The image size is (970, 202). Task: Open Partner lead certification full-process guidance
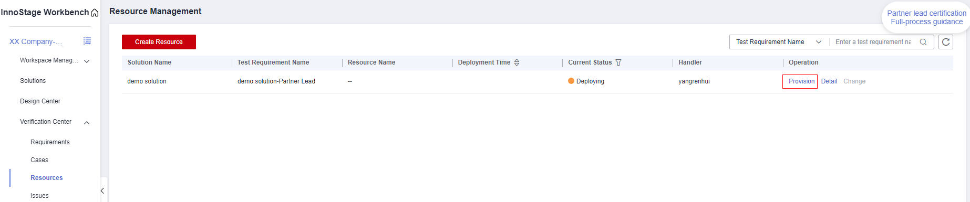pyautogui.click(x=926, y=17)
